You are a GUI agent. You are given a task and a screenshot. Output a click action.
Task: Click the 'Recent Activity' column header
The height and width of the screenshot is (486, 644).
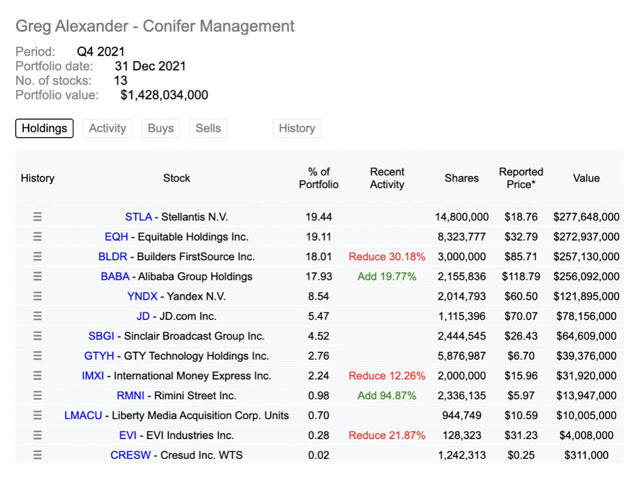[387, 178]
